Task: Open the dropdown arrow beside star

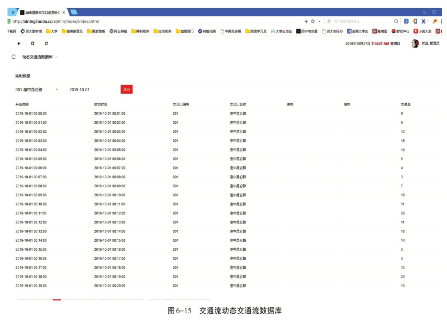Action: click(319, 21)
